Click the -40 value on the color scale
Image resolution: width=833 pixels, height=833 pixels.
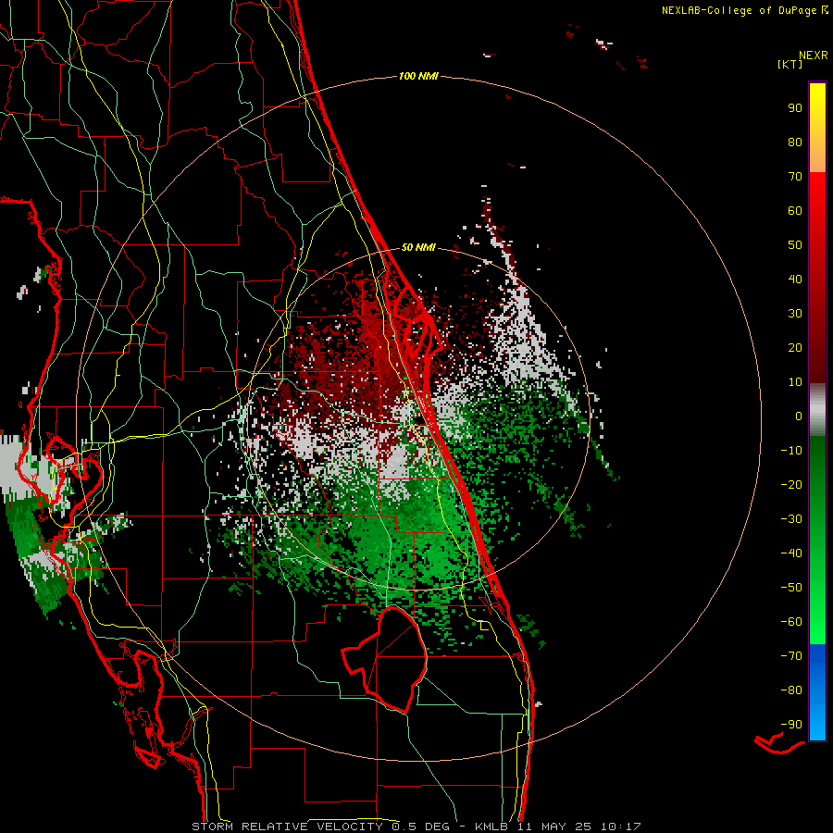pyautogui.click(x=791, y=553)
